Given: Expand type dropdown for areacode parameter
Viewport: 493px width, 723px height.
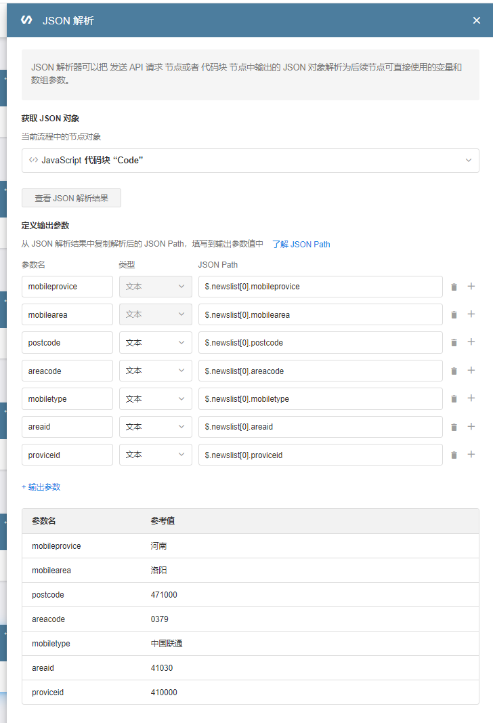Looking at the screenshot, I should point(155,371).
